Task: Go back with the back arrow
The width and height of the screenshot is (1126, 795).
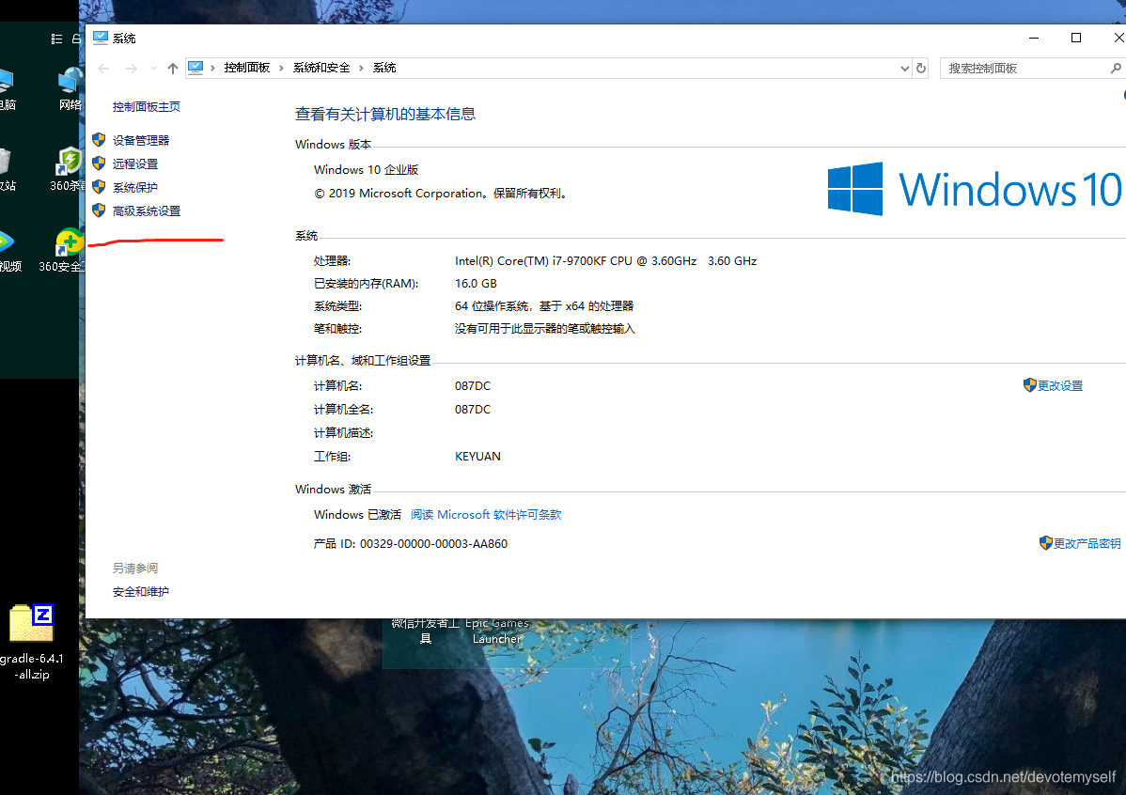Action: [103, 69]
